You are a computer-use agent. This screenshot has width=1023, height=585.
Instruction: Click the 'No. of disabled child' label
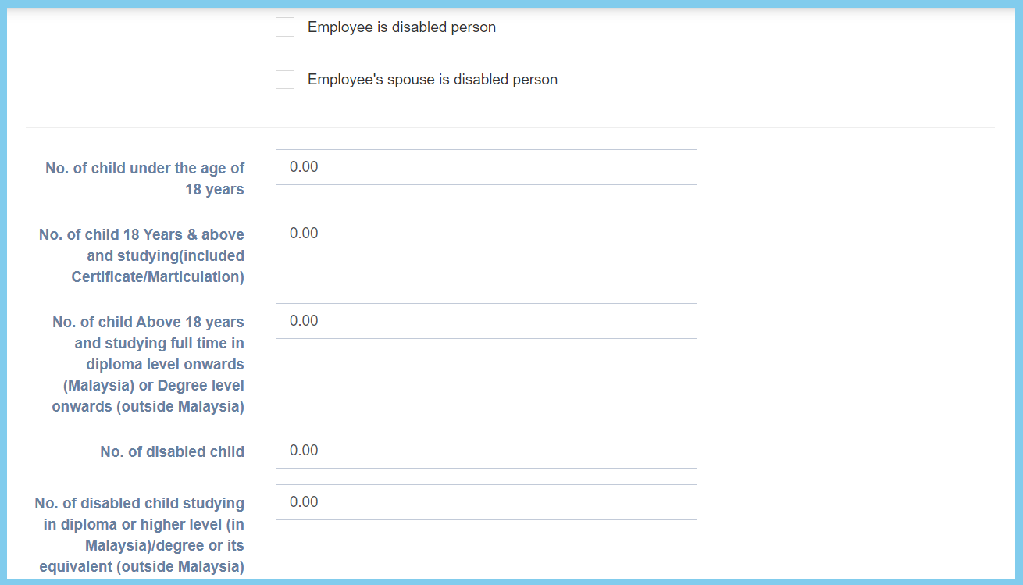click(x=172, y=451)
